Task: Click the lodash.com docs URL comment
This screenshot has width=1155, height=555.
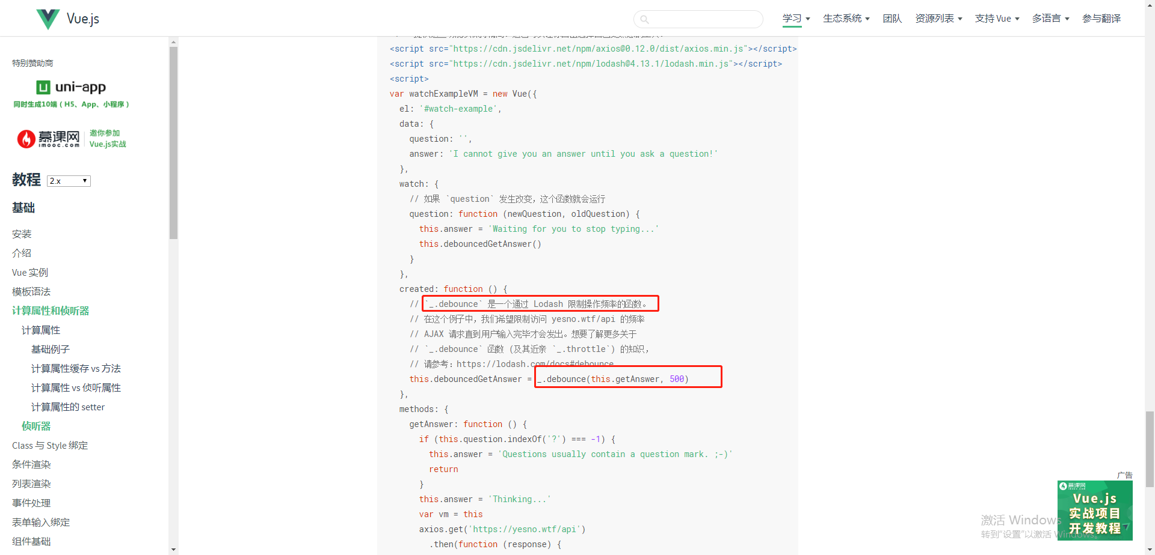Action: [535, 364]
